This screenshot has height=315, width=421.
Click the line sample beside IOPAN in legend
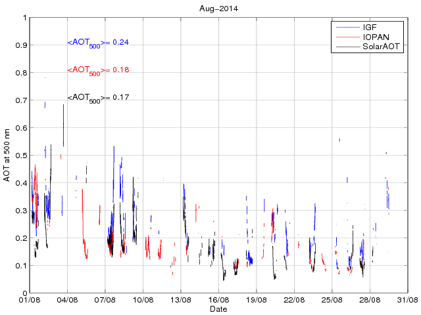coord(346,37)
